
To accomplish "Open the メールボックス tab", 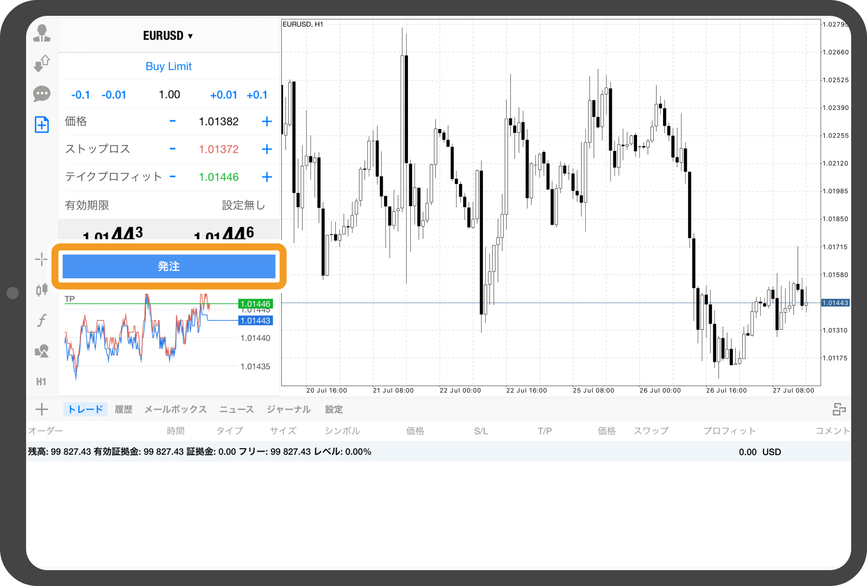I will point(176,409).
